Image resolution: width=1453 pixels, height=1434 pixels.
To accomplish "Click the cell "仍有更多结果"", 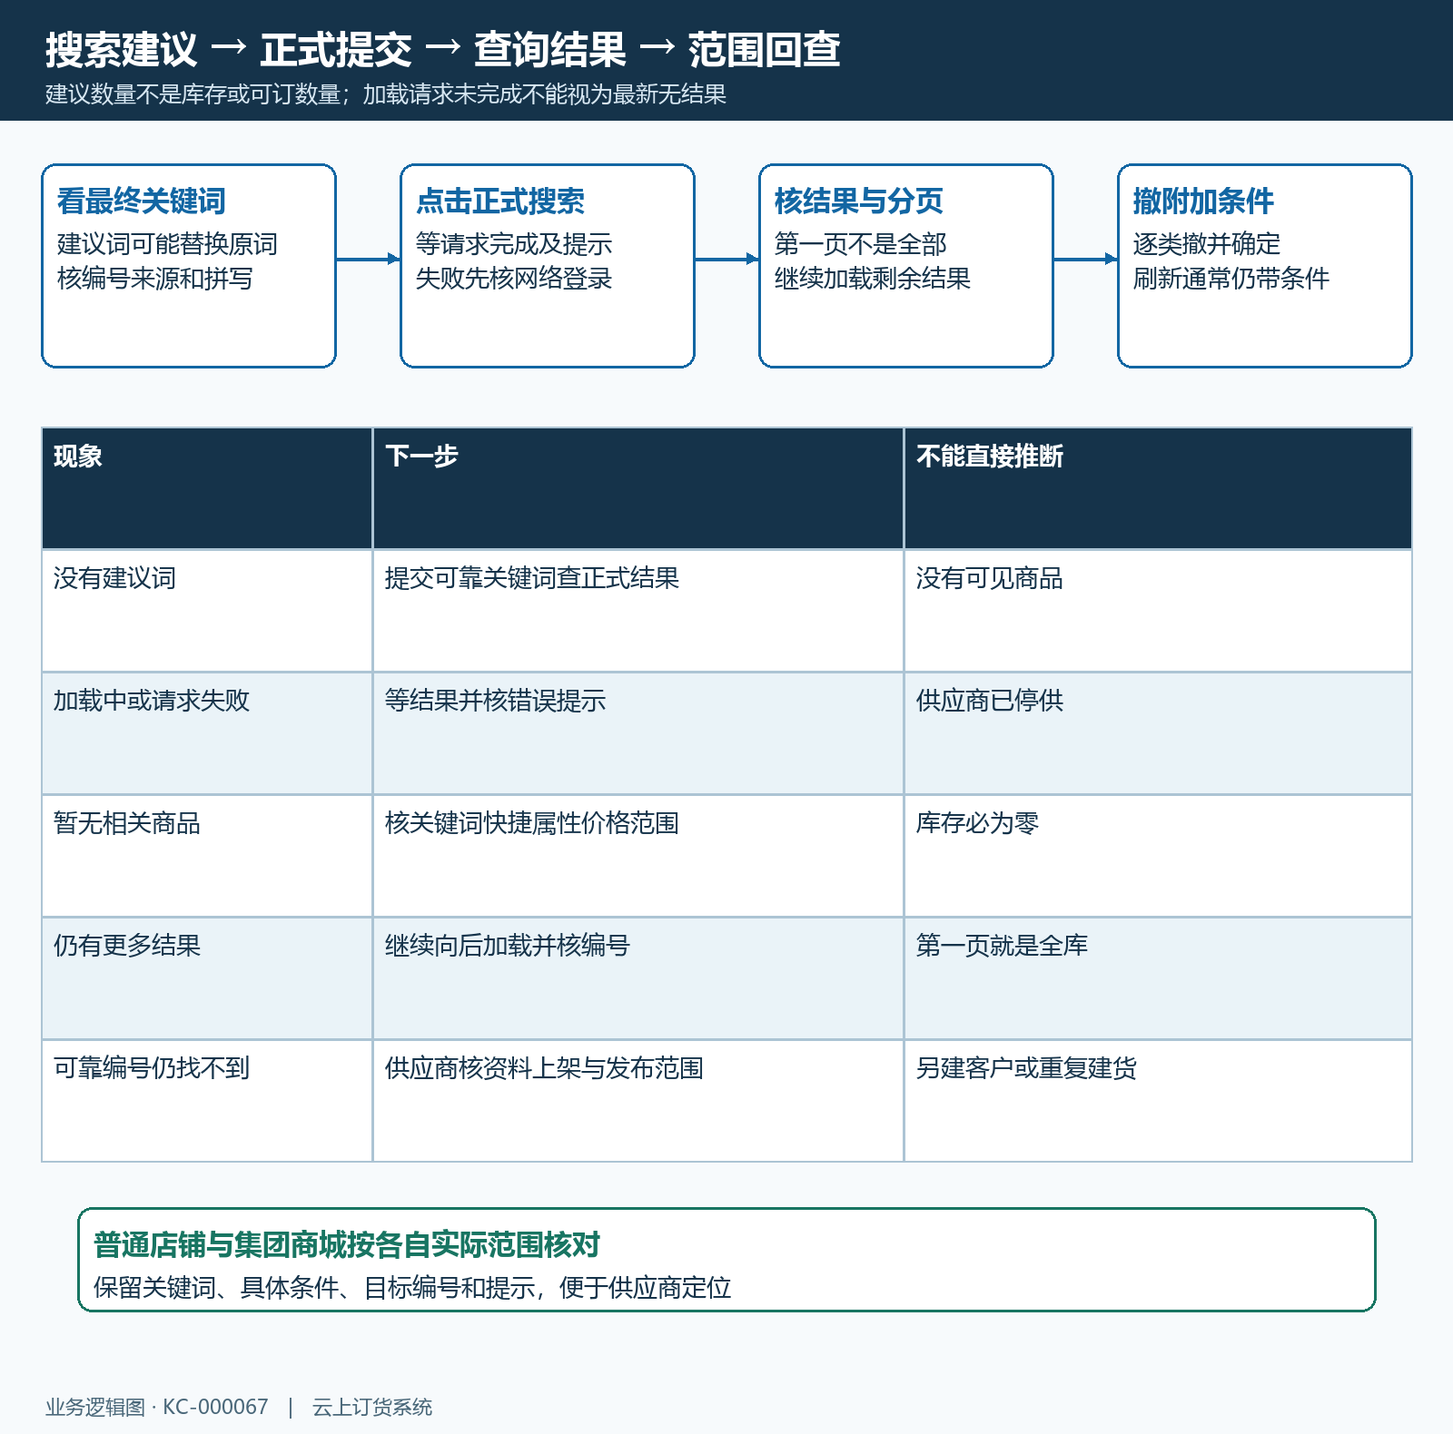I will coord(207,978).
